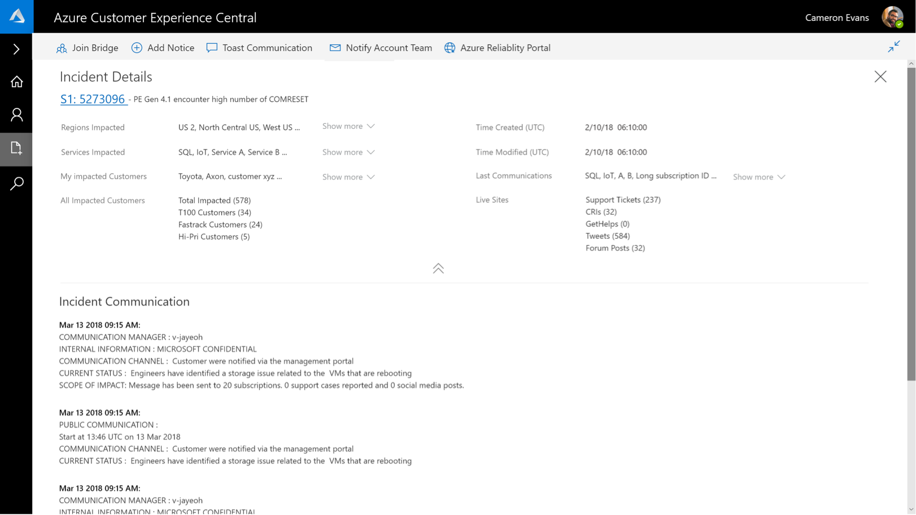
Task: Show more Services Impacted
Action: (x=348, y=152)
